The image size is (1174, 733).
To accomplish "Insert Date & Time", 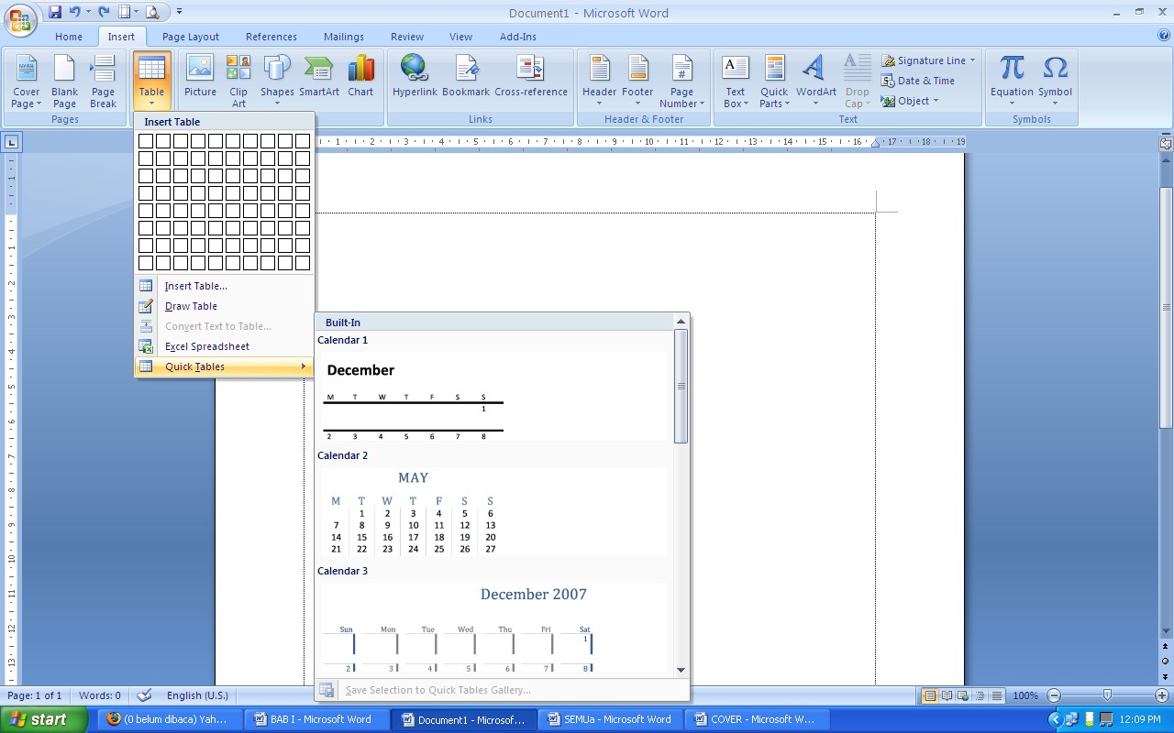I will point(920,81).
